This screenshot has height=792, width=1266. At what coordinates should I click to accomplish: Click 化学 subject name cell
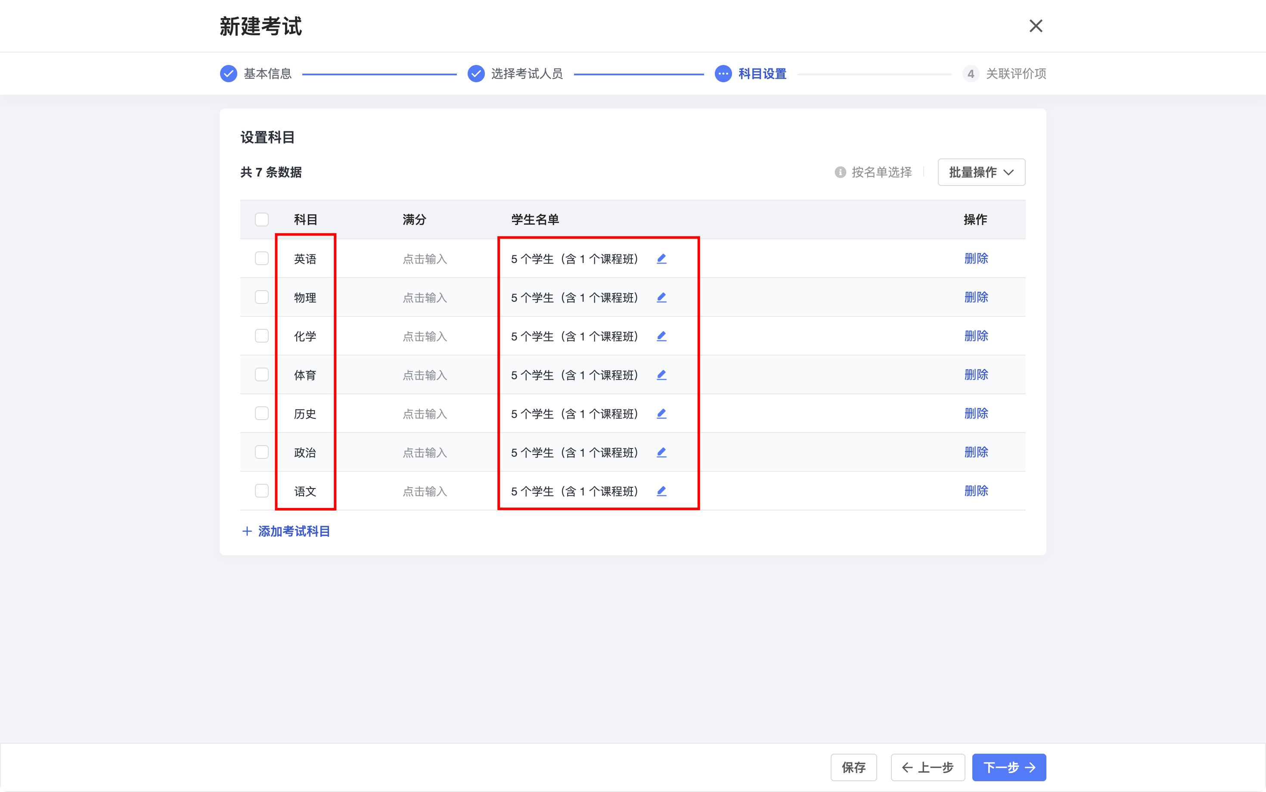tap(305, 336)
